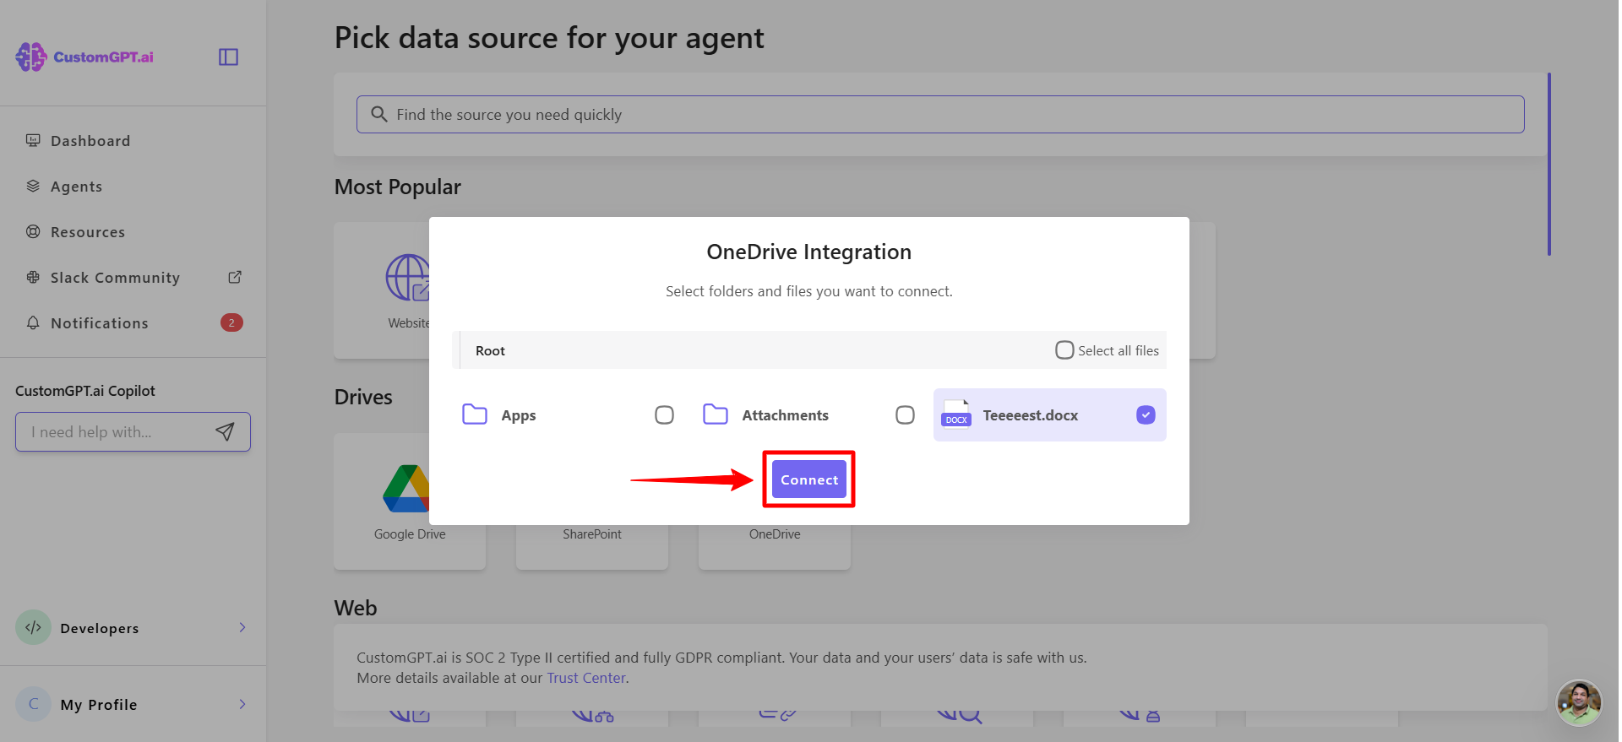Screen dimensions: 1622x742
Task: Open the support chat avatar
Action: point(1579,702)
